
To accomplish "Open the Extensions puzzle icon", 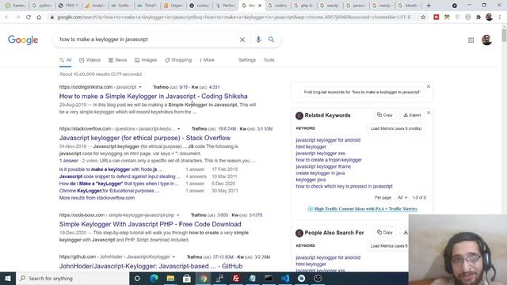I will [478, 17].
